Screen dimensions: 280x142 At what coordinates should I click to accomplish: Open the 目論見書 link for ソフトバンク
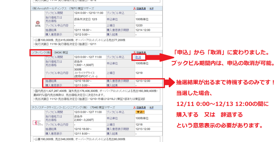(x=141, y=53)
